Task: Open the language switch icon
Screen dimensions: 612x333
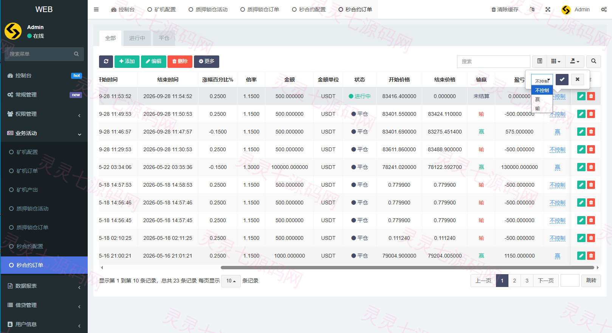Action: pos(532,9)
